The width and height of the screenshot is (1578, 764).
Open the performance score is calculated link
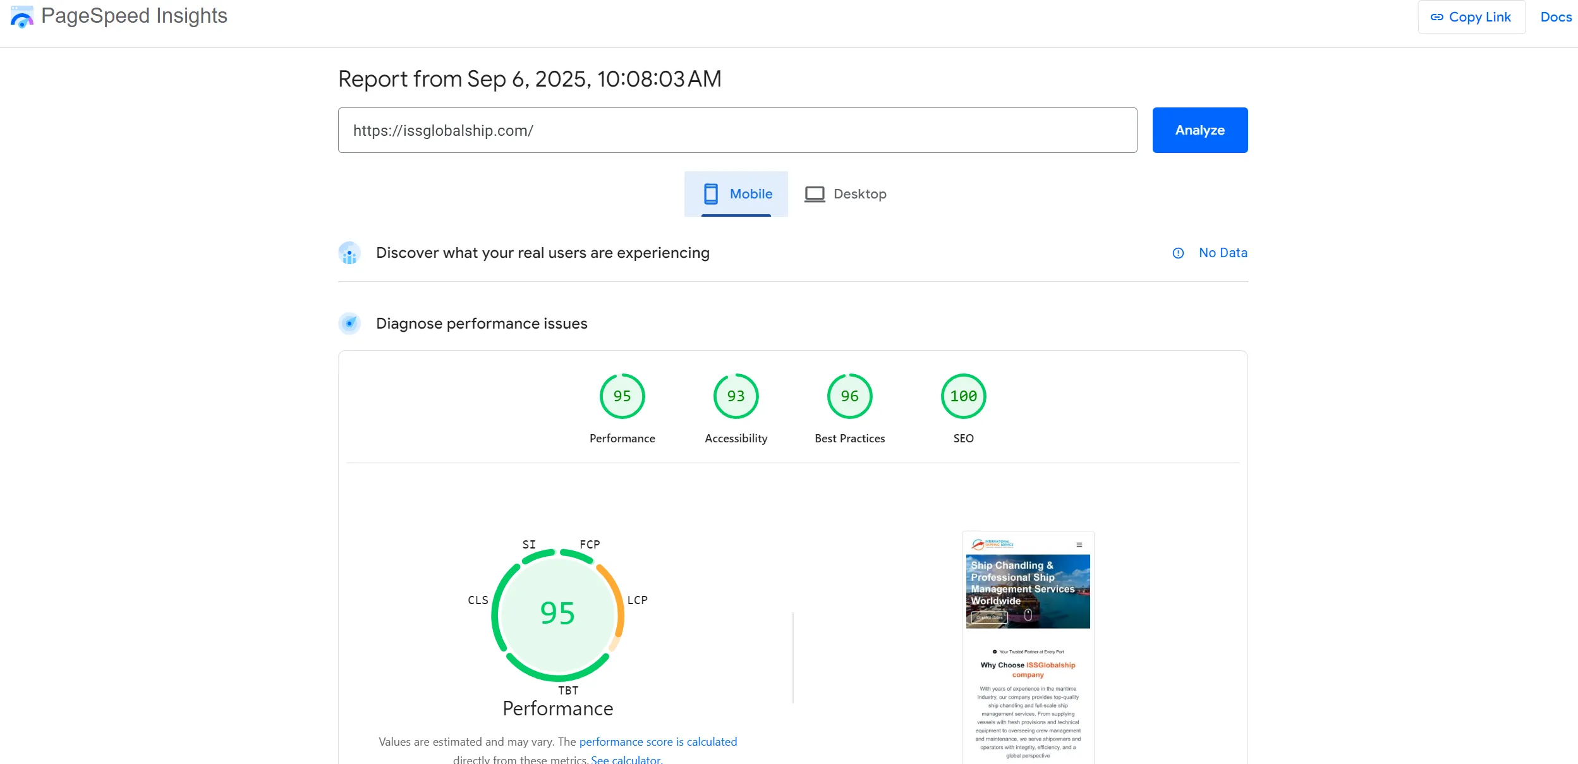pos(658,742)
